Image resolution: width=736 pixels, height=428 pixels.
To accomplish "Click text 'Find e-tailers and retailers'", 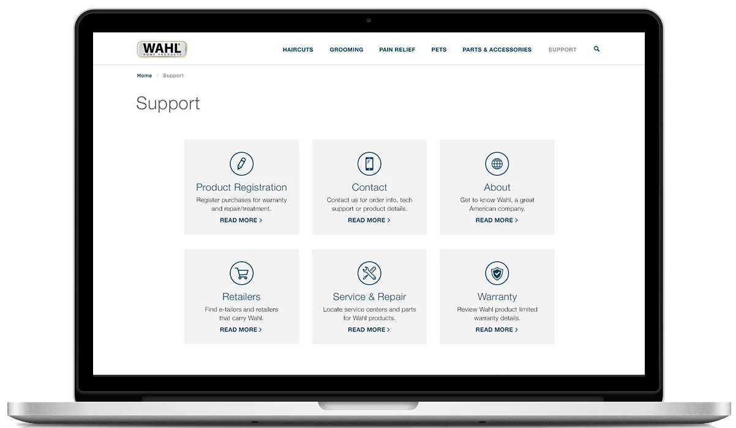I will tap(241, 309).
